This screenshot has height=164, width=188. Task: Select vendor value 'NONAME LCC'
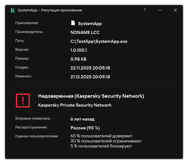coord(85,32)
